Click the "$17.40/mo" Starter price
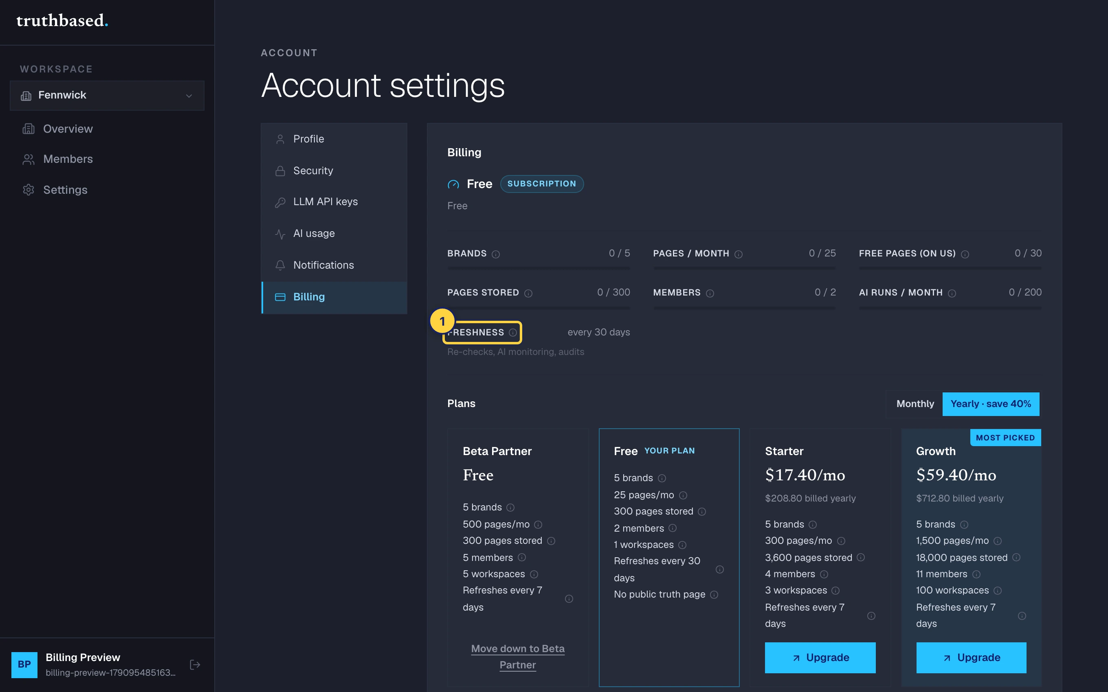Screen dimensions: 1108x692 tap(805, 475)
